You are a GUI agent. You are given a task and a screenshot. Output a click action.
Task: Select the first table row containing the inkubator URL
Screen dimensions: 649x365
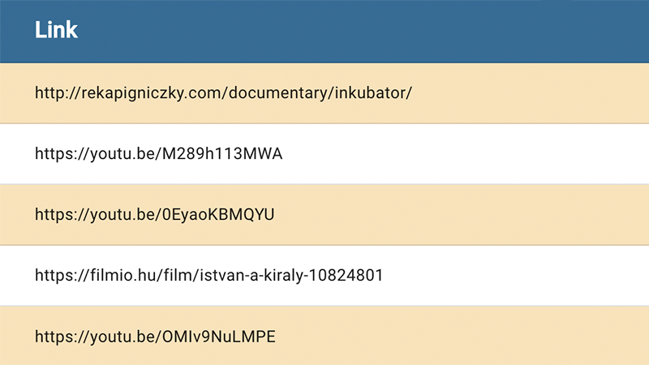tap(324, 93)
